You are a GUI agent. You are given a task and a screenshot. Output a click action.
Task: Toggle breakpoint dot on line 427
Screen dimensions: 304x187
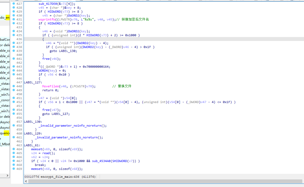coord(14,4)
